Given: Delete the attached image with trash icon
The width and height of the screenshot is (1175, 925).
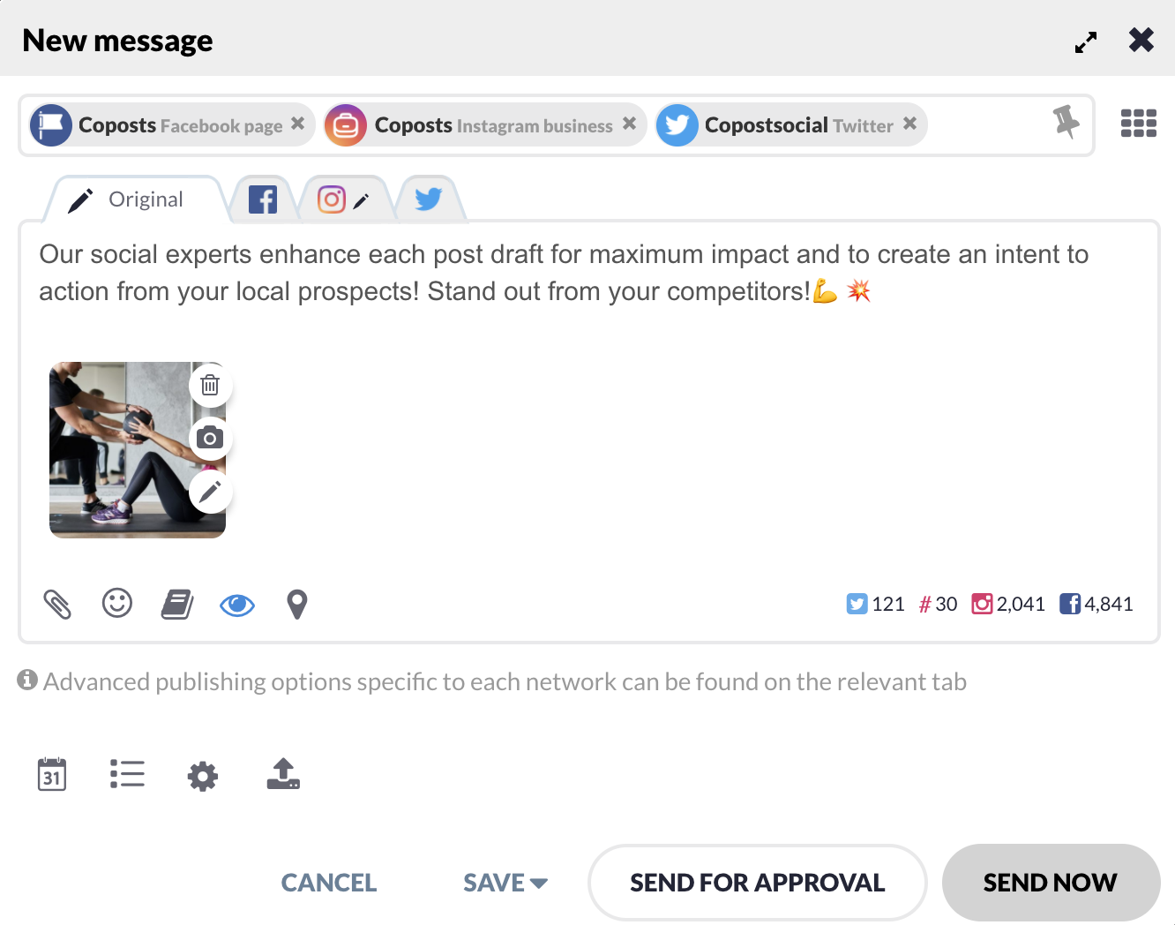Looking at the screenshot, I should click(210, 385).
